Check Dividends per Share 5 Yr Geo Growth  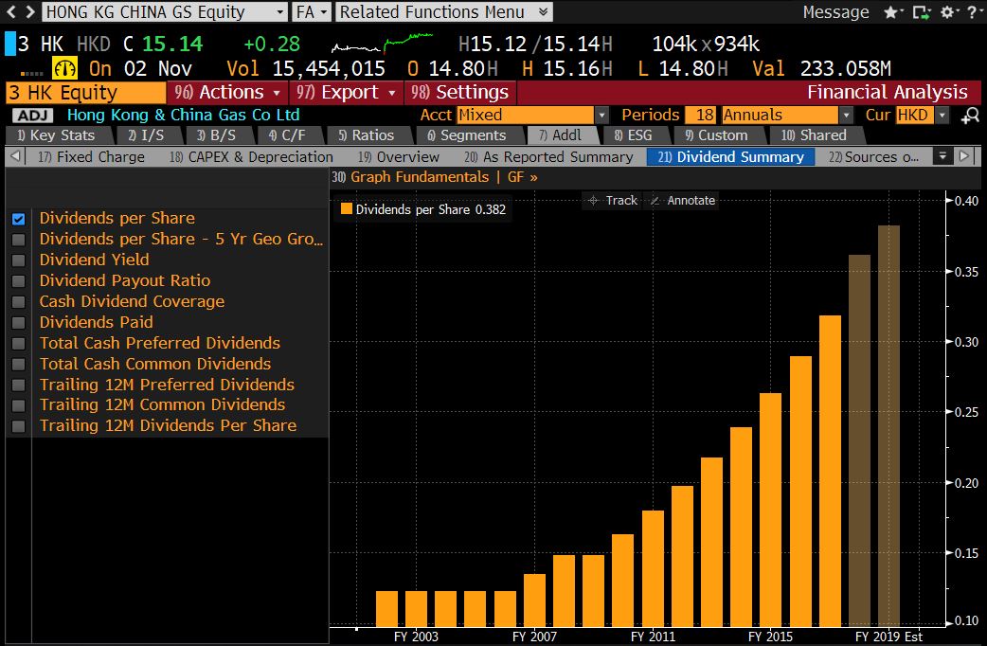click(18, 240)
